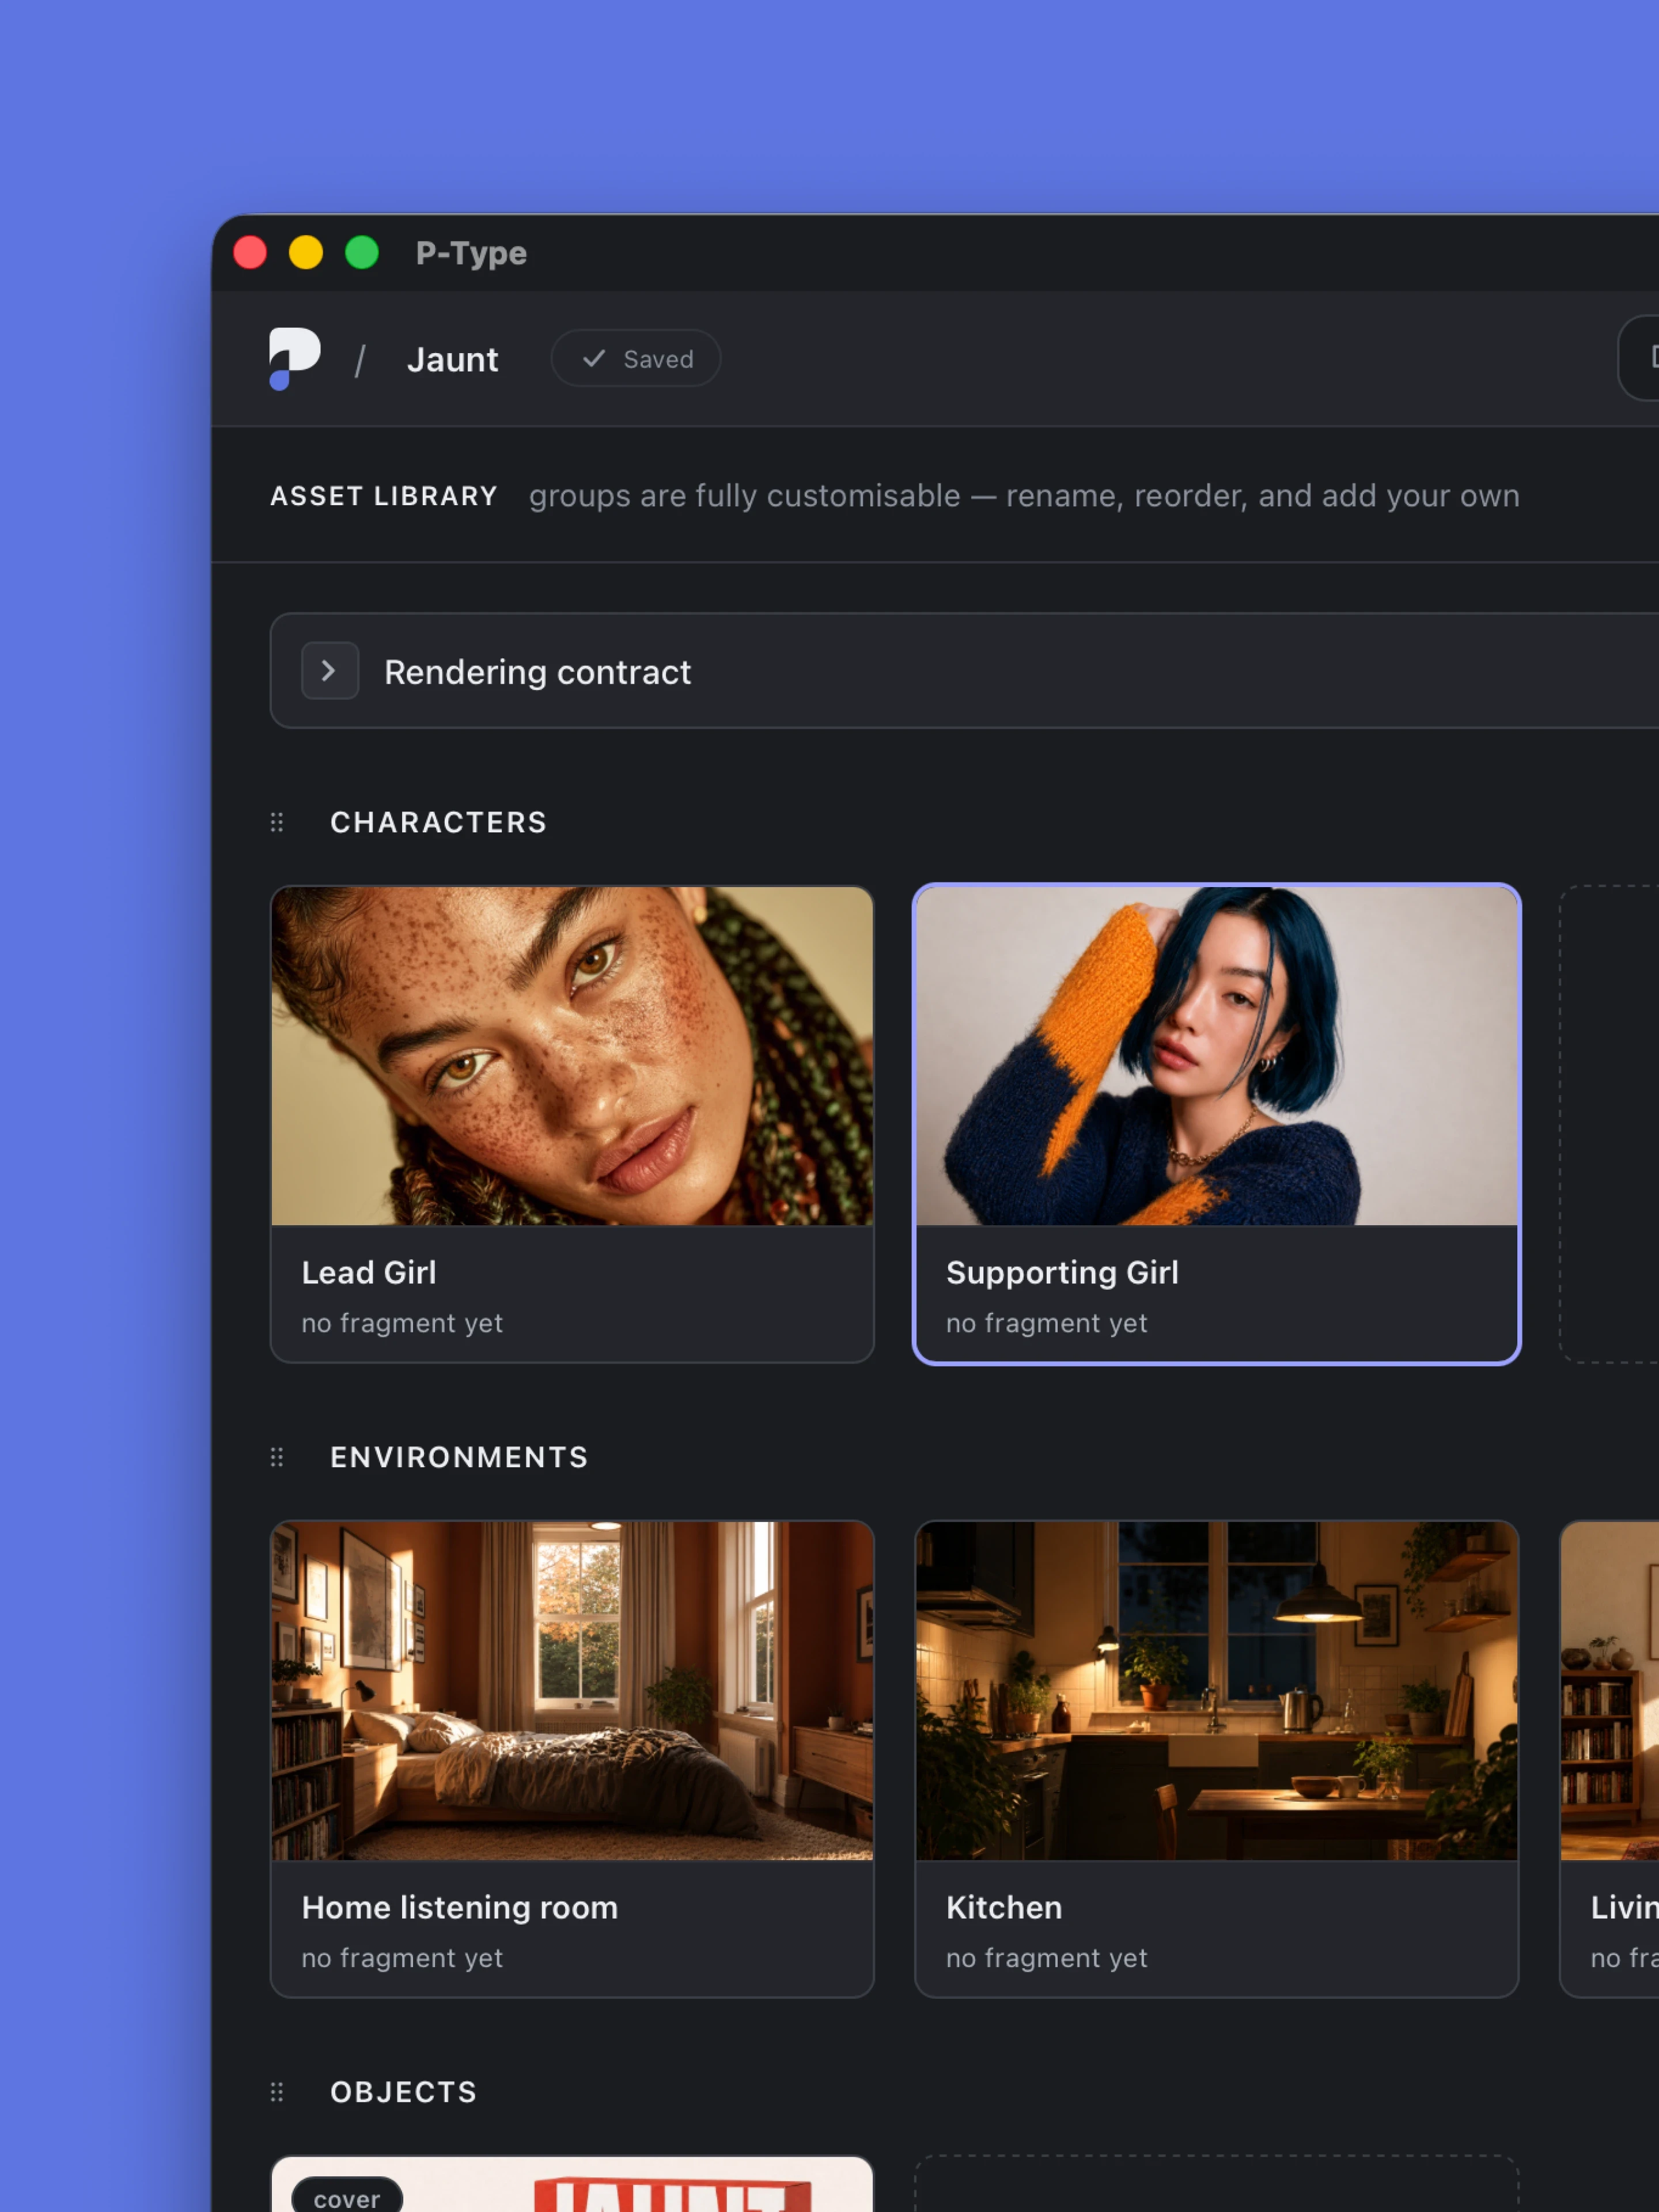
Task: Open the Kitchen environment image
Action: [x=1217, y=1691]
